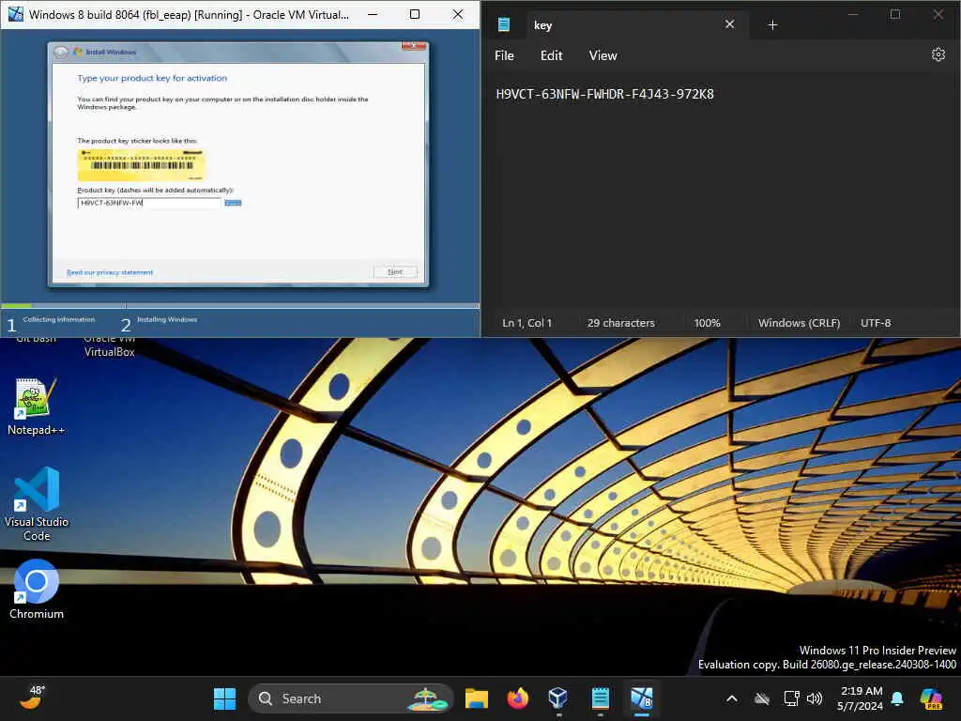The width and height of the screenshot is (961, 721).
Task: Click the UTF-8 encoding indicator
Action: tap(876, 323)
